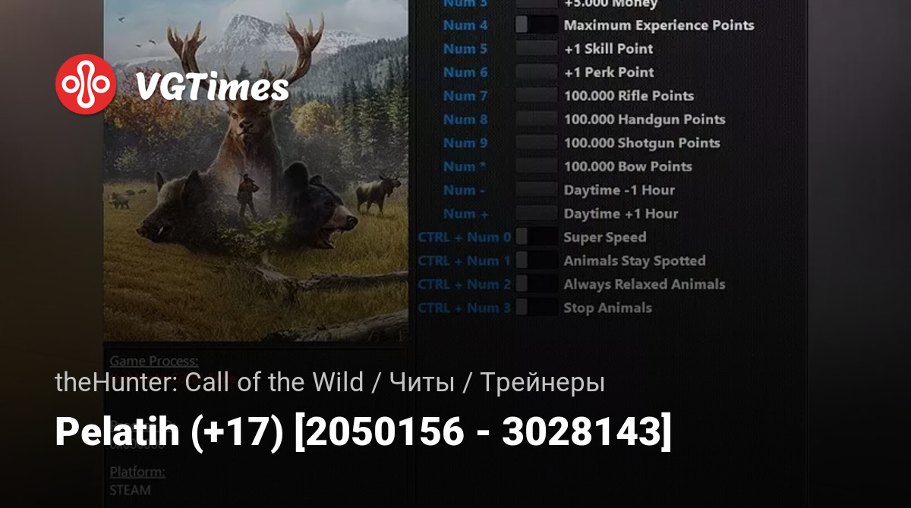Click the Pelatih (+17) trainer title
Screen dimensions: 911x508
(x=363, y=432)
